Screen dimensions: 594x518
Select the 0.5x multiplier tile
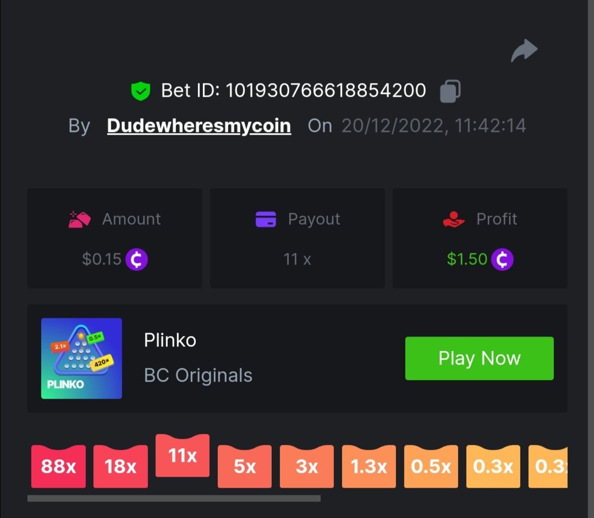click(x=431, y=466)
